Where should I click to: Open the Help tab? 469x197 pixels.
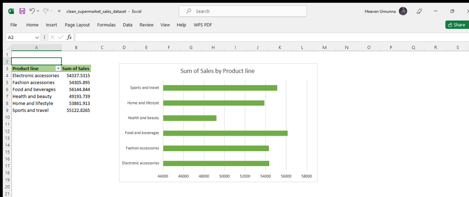point(181,25)
